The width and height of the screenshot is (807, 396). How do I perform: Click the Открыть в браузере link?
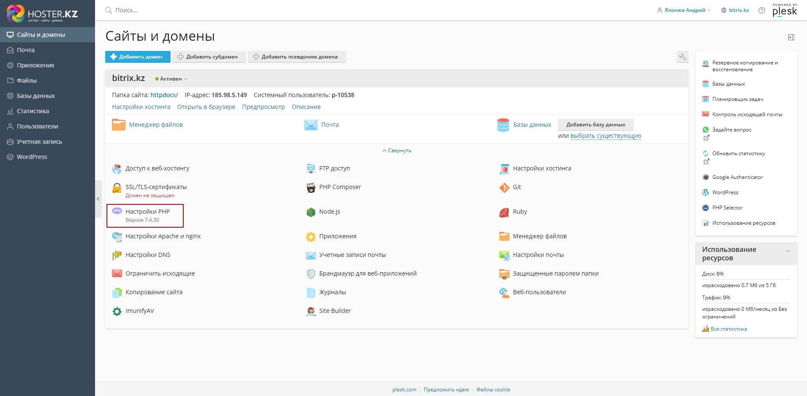(206, 107)
